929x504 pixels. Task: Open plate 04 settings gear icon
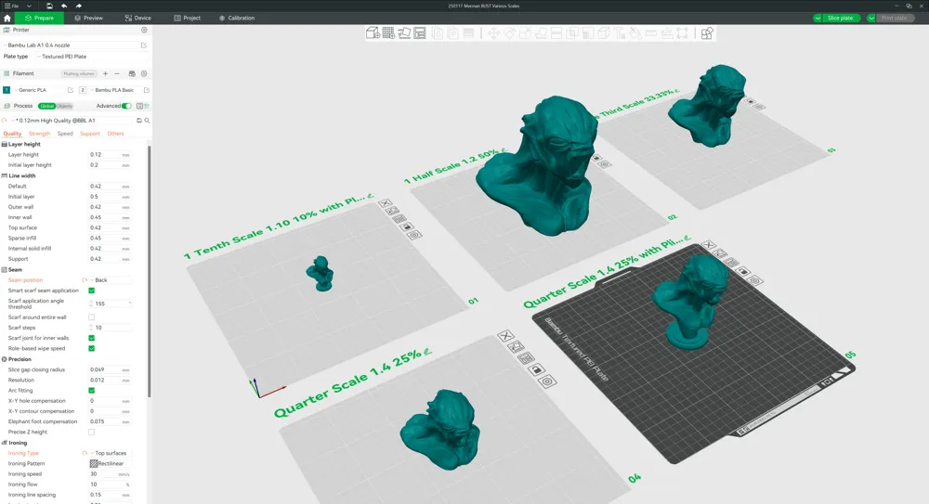pyautogui.click(x=547, y=381)
